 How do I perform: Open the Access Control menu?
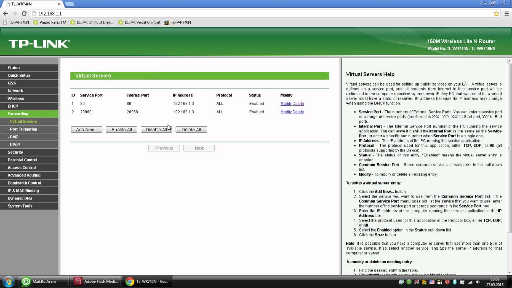click(x=29, y=168)
